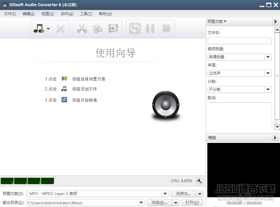This screenshot has width=280, height=207.
Task: Click inside the 歌词 text area
Action: pos(239,116)
